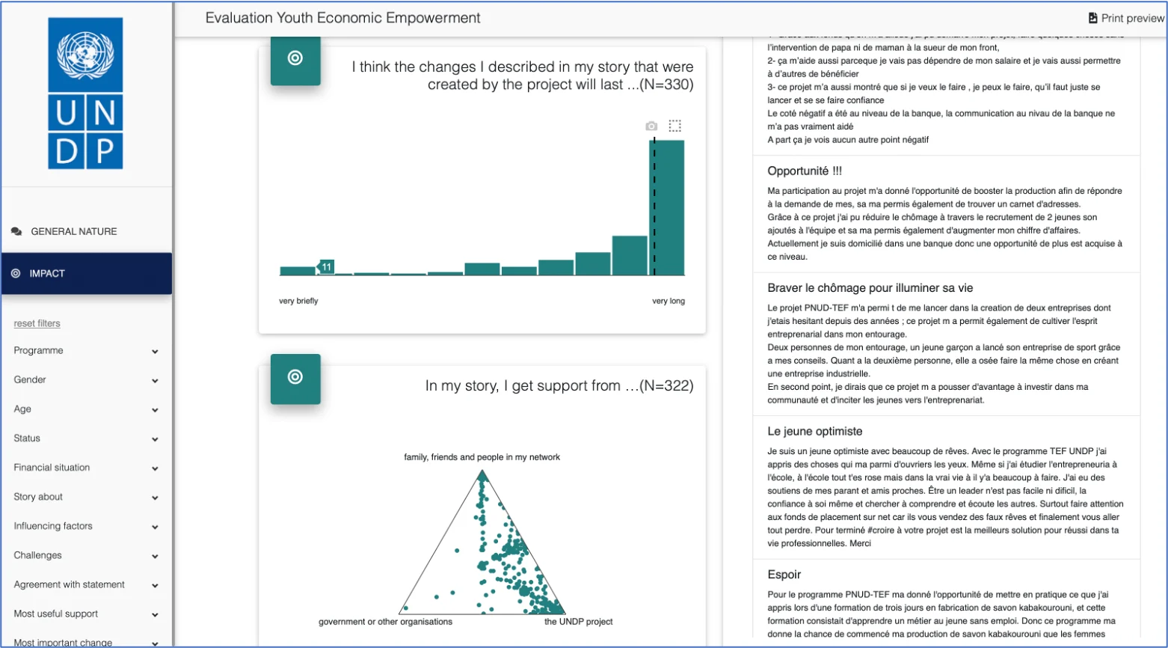The height and width of the screenshot is (648, 1168).
Task: Expand the Challenges filter
Action: (86, 555)
